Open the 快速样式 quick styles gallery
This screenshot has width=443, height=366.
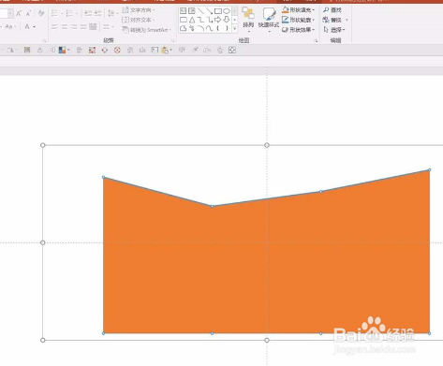point(269,20)
